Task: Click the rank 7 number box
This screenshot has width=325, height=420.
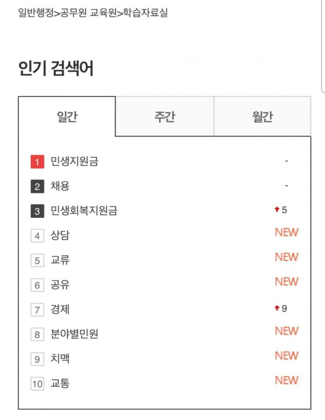Action: tap(37, 310)
